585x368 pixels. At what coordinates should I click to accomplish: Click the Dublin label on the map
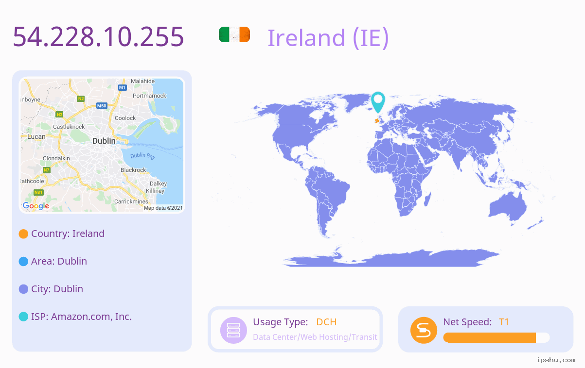coord(104,141)
